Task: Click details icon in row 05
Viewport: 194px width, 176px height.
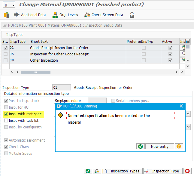Action: (182, 54)
